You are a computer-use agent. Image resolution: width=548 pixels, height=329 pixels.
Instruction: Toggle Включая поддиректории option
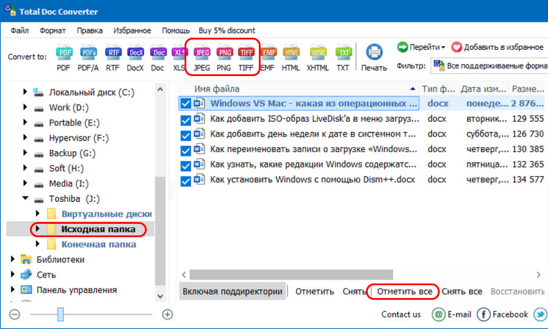pos(233,291)
